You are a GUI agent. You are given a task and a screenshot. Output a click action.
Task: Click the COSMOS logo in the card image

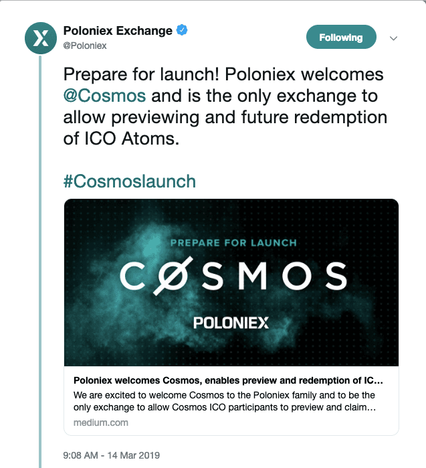(x=233, y=276)
